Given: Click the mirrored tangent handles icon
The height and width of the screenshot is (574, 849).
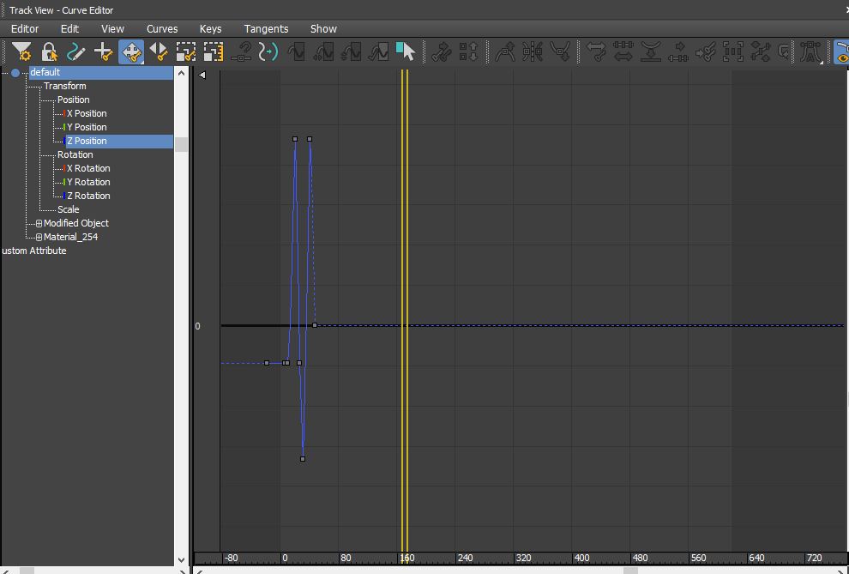Looking at the screenshot, I should pyautogui.click(x=533, y=52).
